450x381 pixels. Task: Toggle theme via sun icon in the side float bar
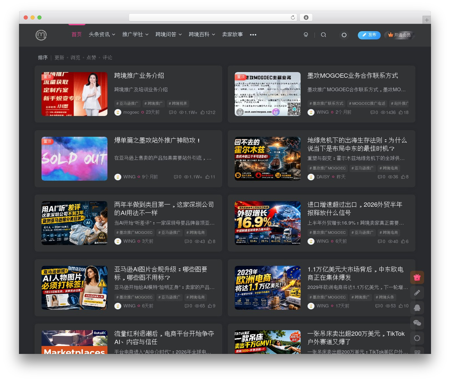tap(417, 338)
